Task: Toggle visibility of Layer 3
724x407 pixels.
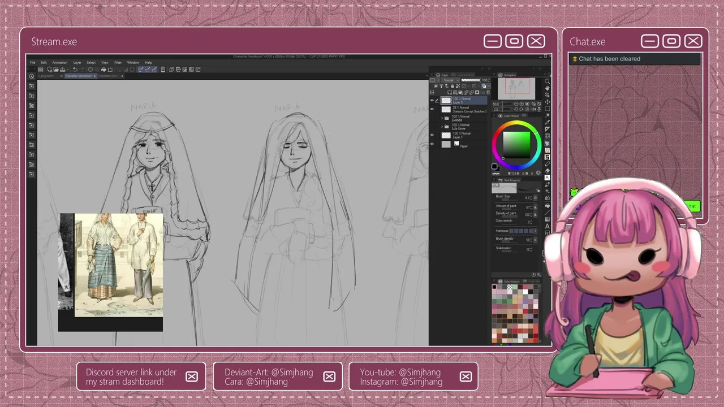Action: tap(432, 100)
